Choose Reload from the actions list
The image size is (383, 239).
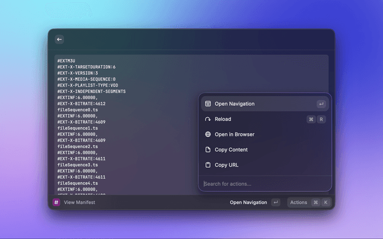pyautogui.click(x=223, y=119)
